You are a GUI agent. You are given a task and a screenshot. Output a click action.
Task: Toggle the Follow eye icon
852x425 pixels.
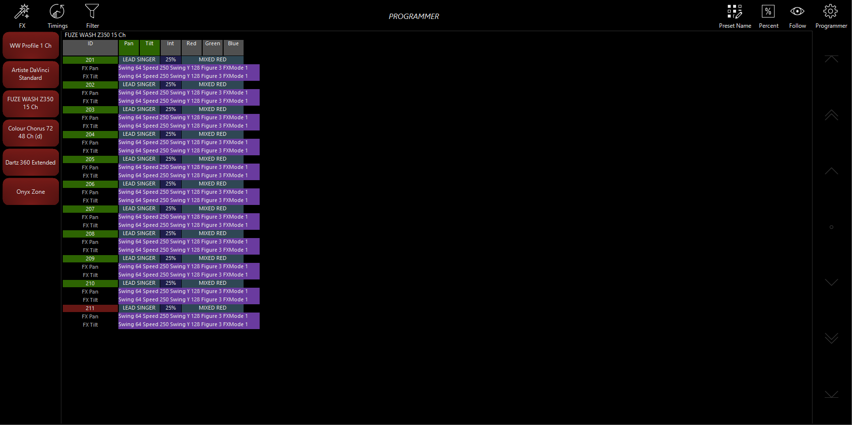[x=797, y=16]
